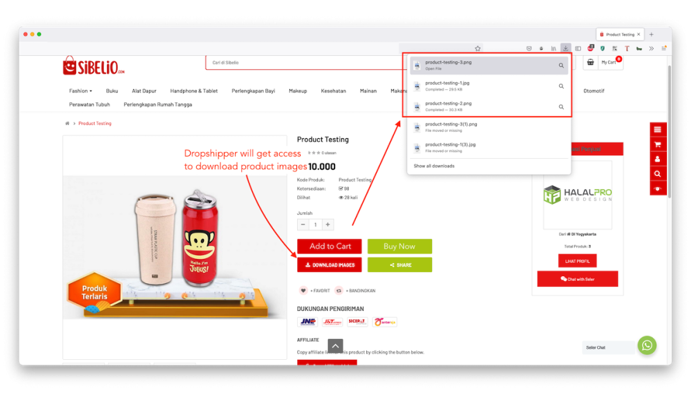Expand more toolbar extensions chevron
This screenshot has height=404, width=691.
coord(652,48)
